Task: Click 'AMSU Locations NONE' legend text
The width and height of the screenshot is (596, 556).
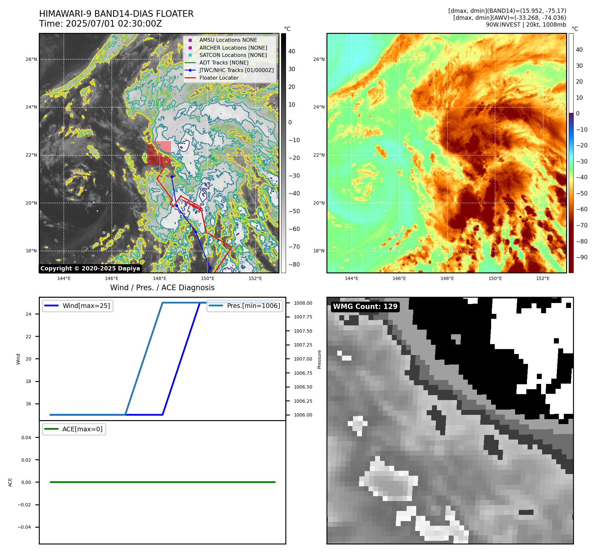Action: [228, 40]
